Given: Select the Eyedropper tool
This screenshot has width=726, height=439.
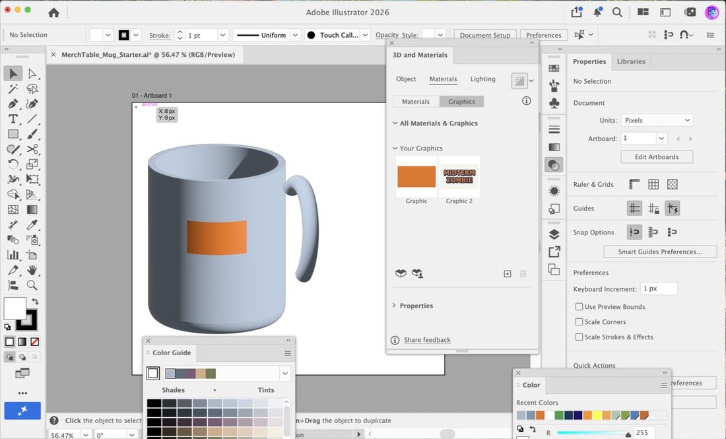Looking at the screenshot, I should pos(32,224).
